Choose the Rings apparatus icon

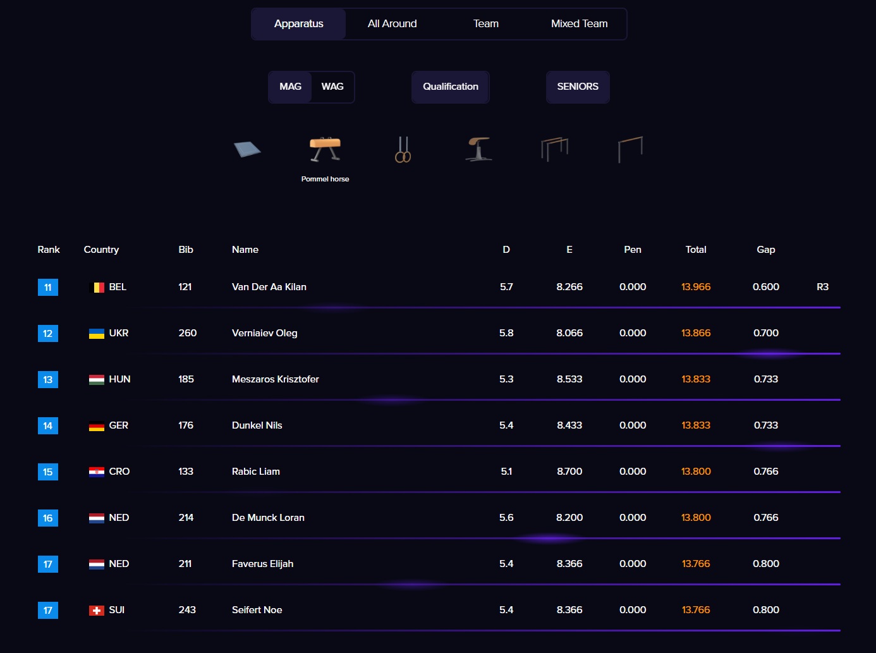[403, 150]
